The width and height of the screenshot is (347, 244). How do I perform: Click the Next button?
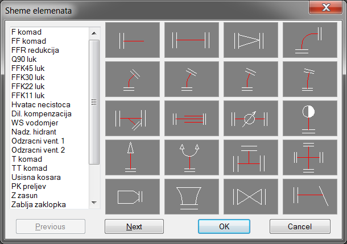(x=134, y=226)
